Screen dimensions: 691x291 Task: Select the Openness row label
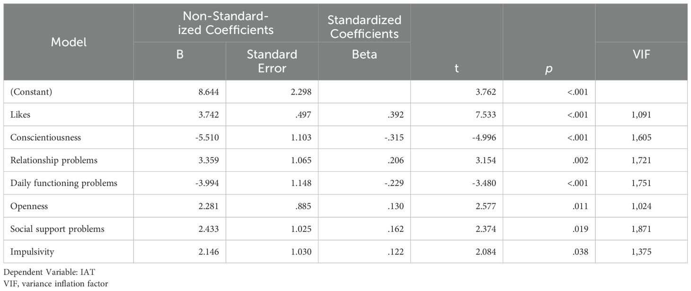pos(29,206)
